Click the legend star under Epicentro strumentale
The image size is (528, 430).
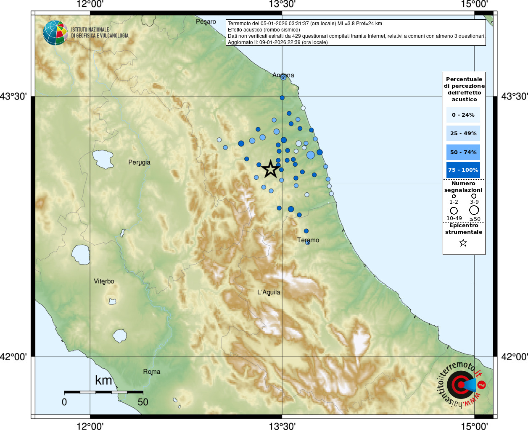463,243
